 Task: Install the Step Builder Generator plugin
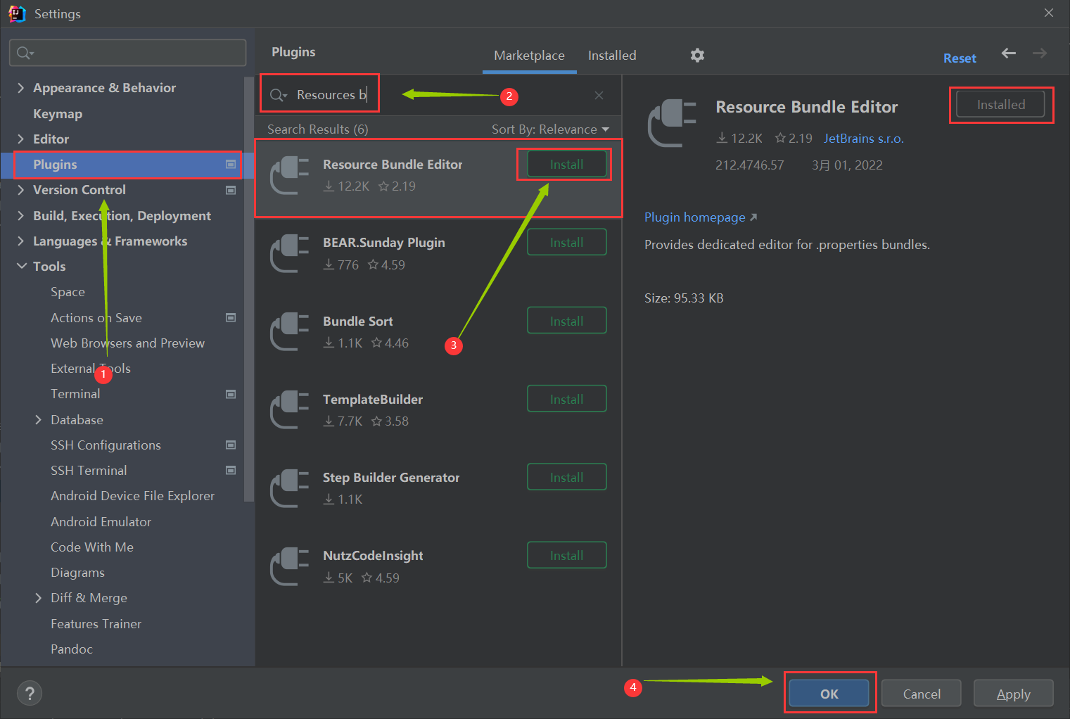pos(566,477)
